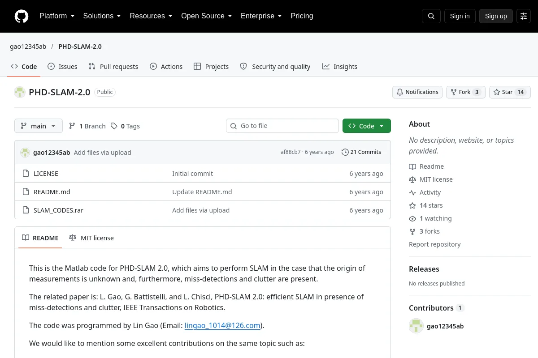Open the 'Initial commit' message link

tap(193, 174)
